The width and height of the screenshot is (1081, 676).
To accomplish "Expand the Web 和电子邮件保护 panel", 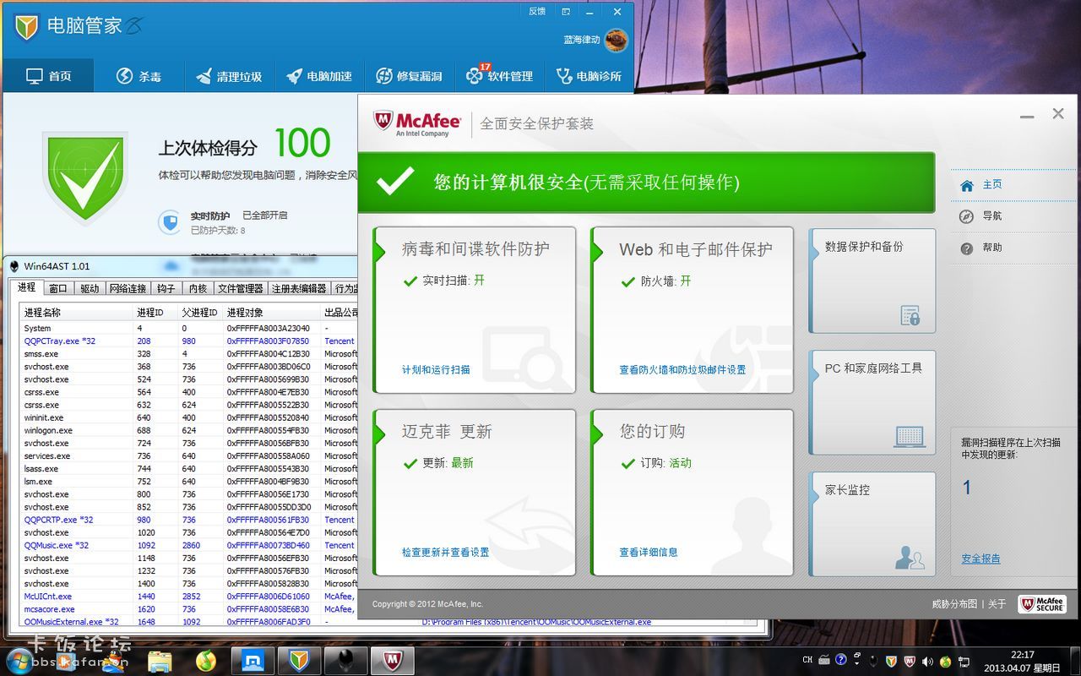I will point(693,310).
